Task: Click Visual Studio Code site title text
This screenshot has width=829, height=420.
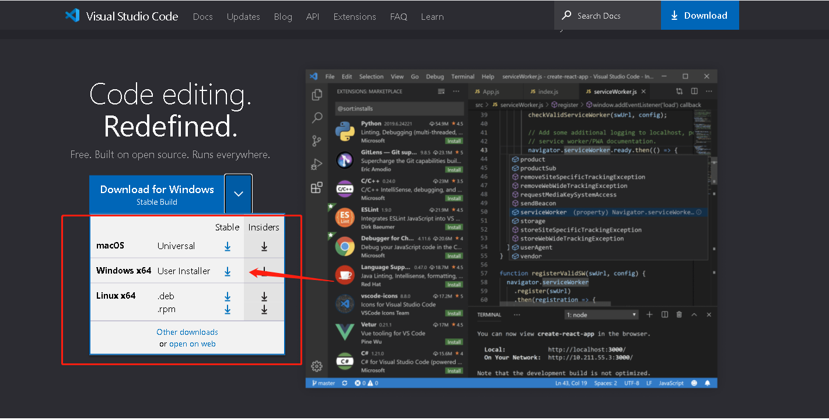Action: coord(132,16)
